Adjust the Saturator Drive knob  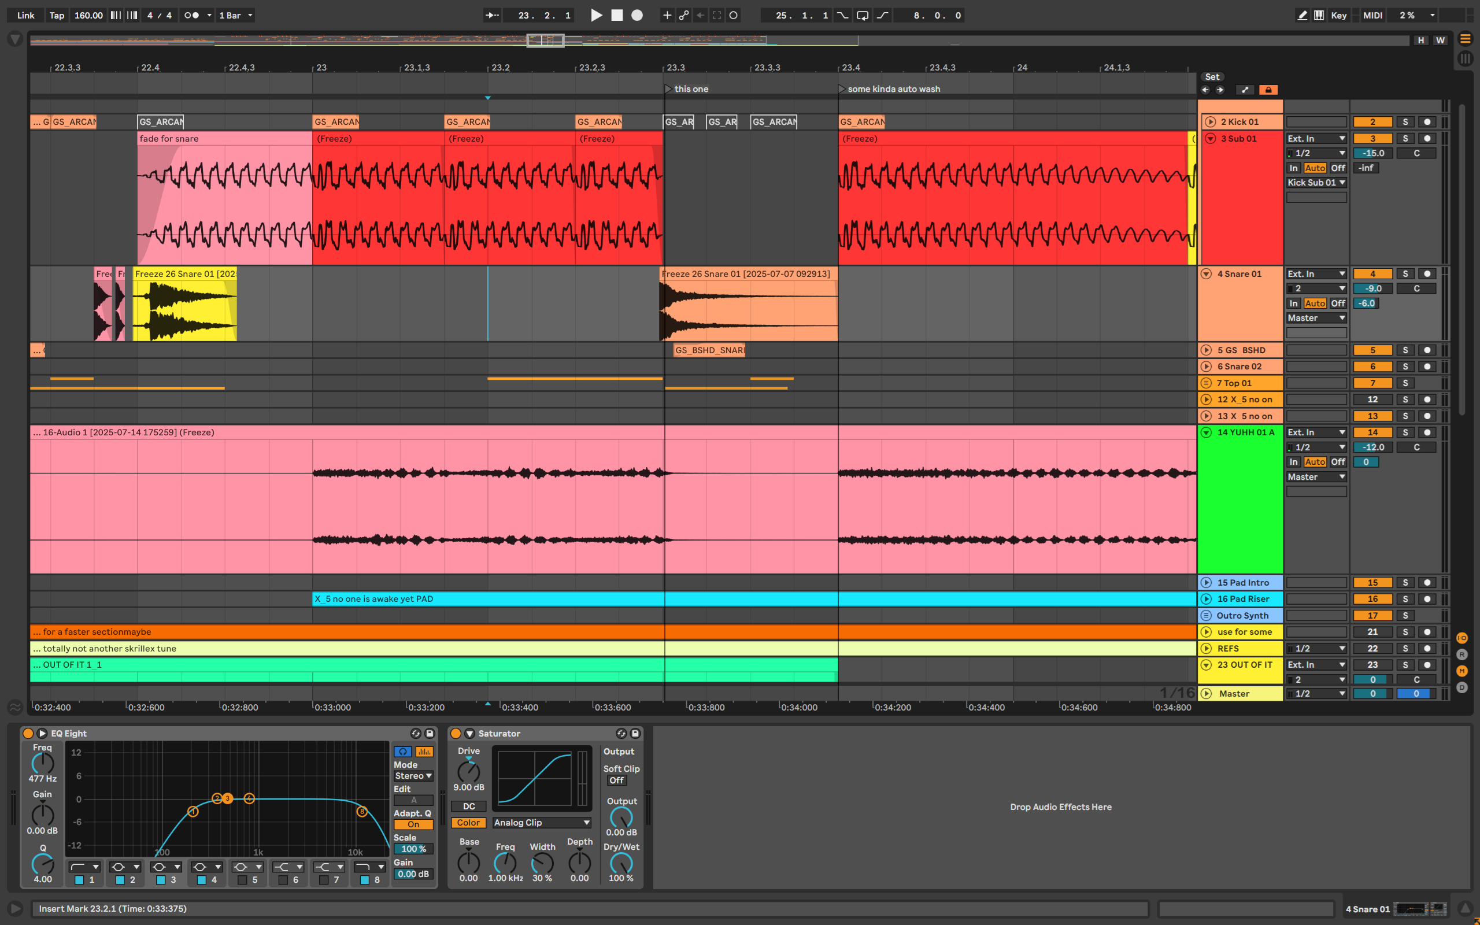tap(468, 773)
